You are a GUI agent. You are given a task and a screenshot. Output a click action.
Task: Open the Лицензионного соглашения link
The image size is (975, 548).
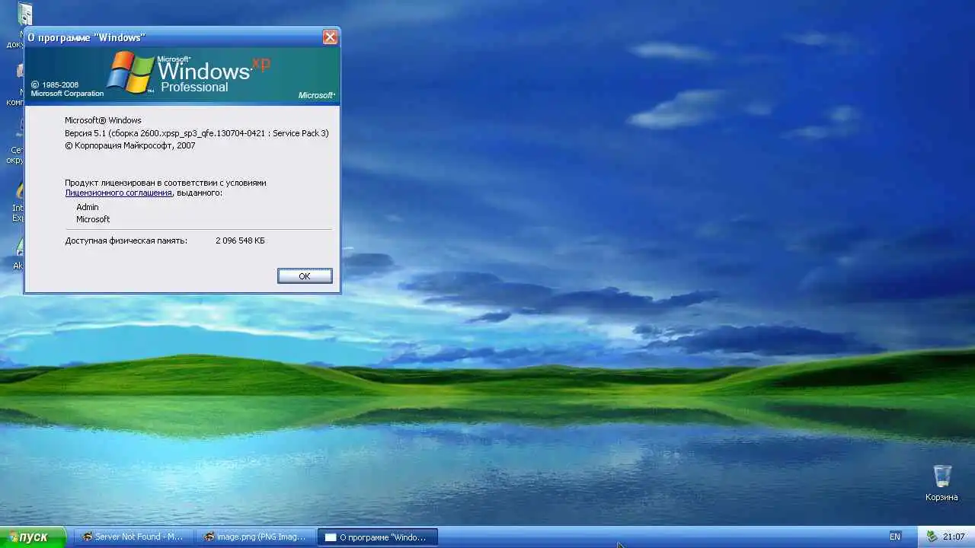coord(118,193)
